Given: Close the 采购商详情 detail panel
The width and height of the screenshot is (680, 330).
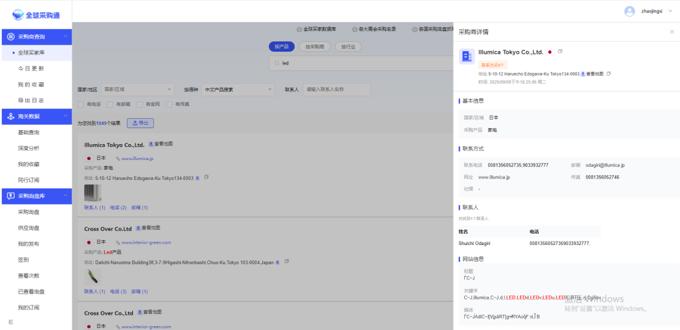Looking at the screenshot, I should (x=671, y=32).
